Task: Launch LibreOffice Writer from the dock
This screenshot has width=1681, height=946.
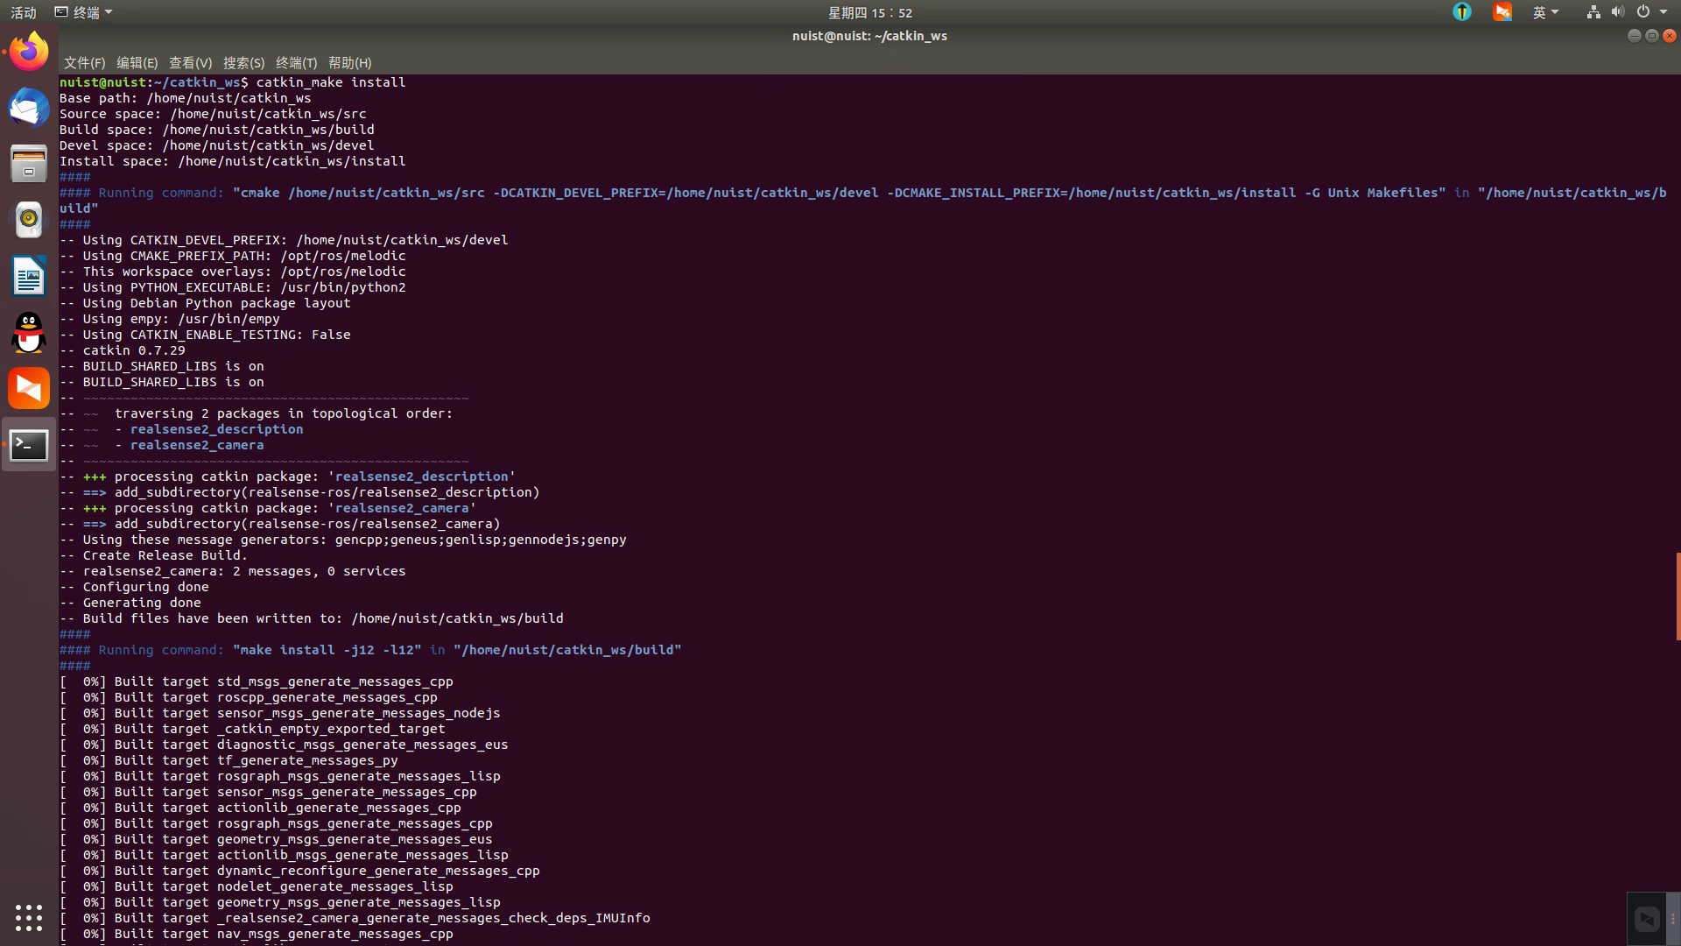Action: click(29, 276)
